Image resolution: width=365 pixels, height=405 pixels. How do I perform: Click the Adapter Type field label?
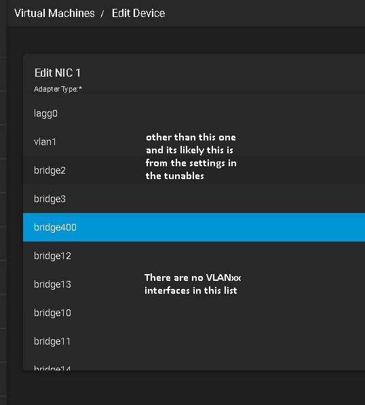58,89
